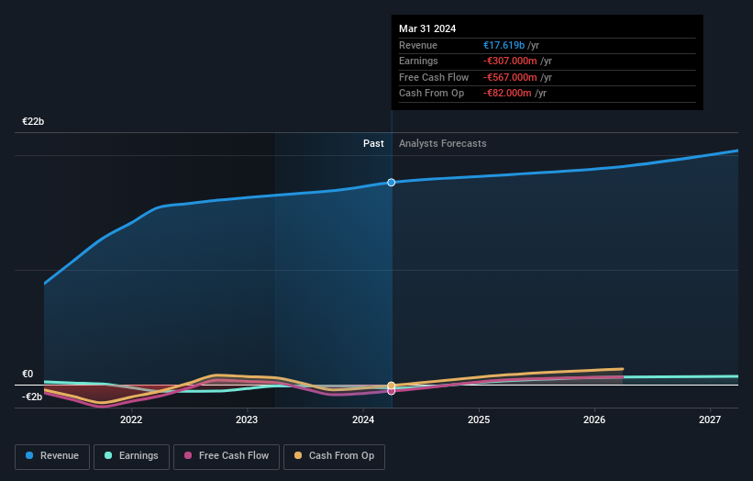
Task: Click the 2025 x-axis label
Action: tap(479, 420)
